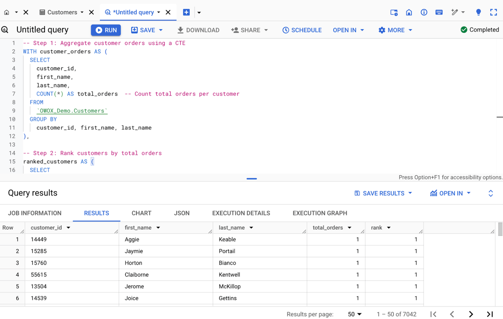Switch to EXECUTION DETAILS tab

click(241, 213)
